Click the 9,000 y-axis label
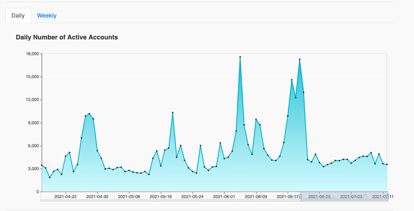Image resolution: width=414 pixels, height=211 pixels. click(x=33, y=123)
